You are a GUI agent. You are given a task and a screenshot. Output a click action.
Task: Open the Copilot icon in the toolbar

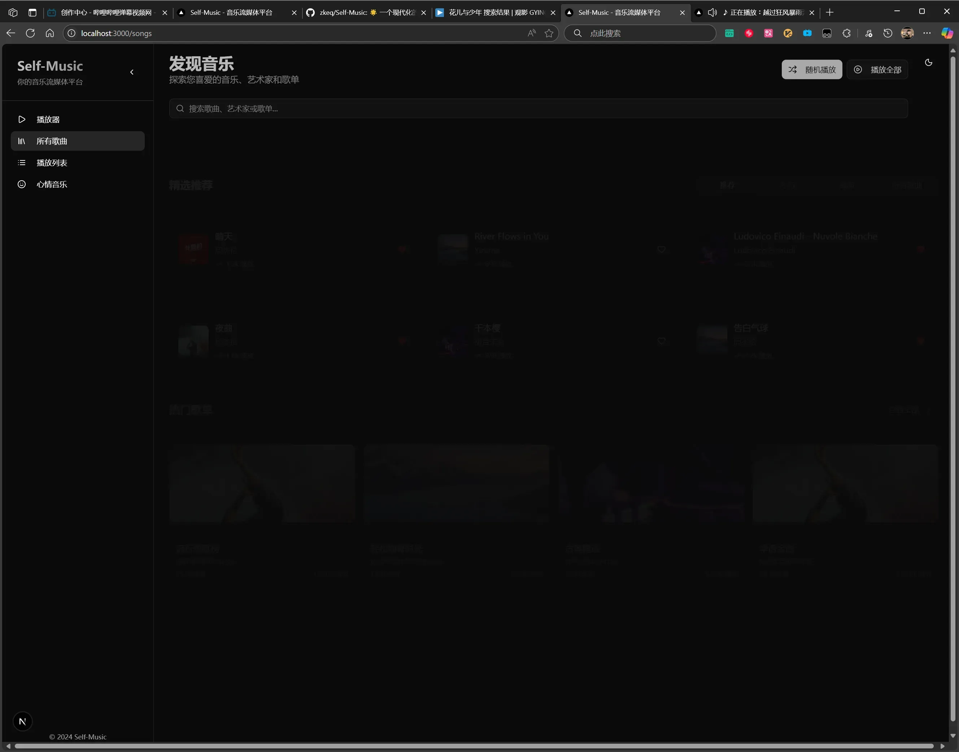[947, 34]
